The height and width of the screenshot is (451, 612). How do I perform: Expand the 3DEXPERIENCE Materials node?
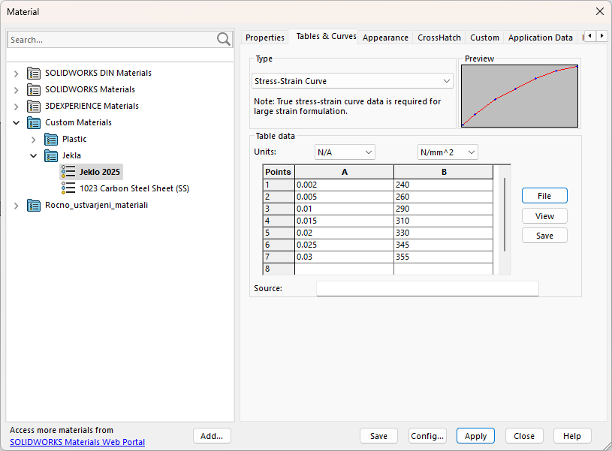[x=16, y=107]
